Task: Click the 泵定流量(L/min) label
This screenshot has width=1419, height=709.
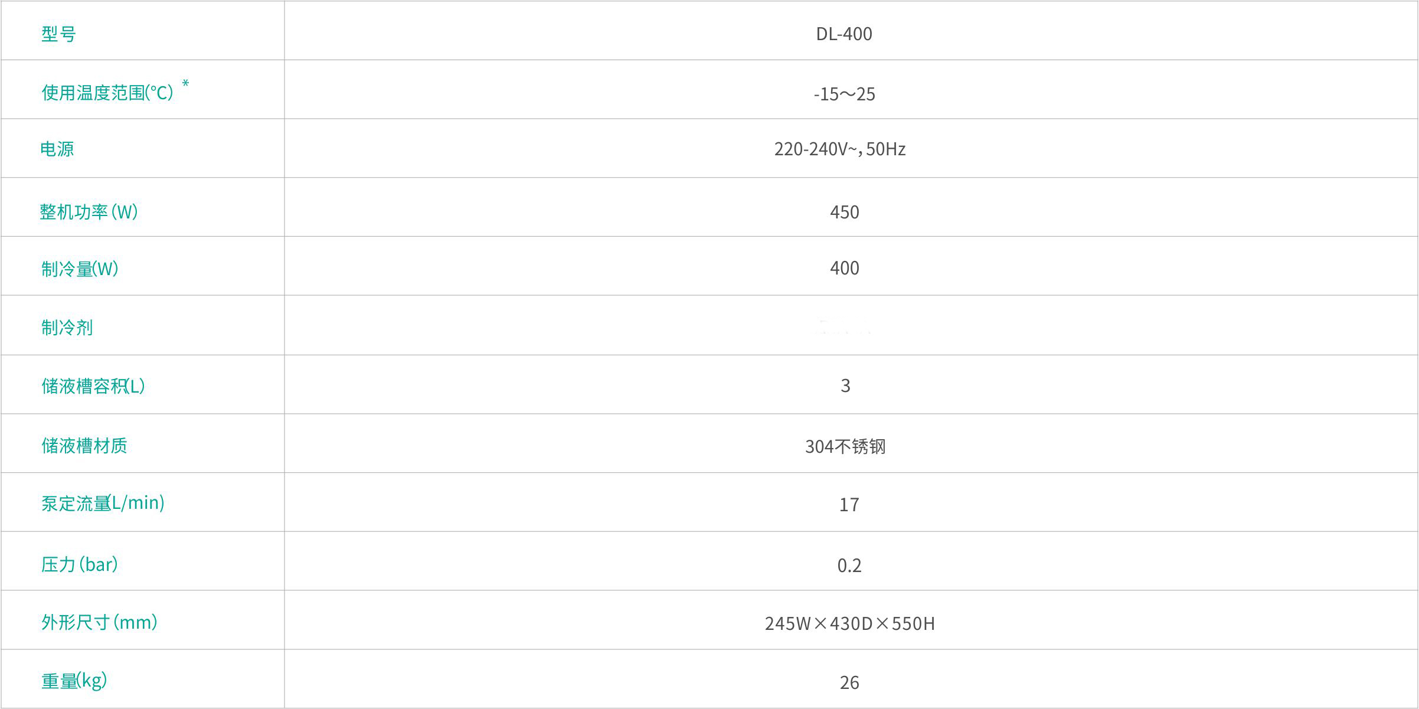Action: coord(103,502)
